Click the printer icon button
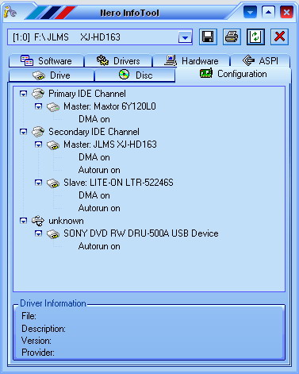 (232, 37)
